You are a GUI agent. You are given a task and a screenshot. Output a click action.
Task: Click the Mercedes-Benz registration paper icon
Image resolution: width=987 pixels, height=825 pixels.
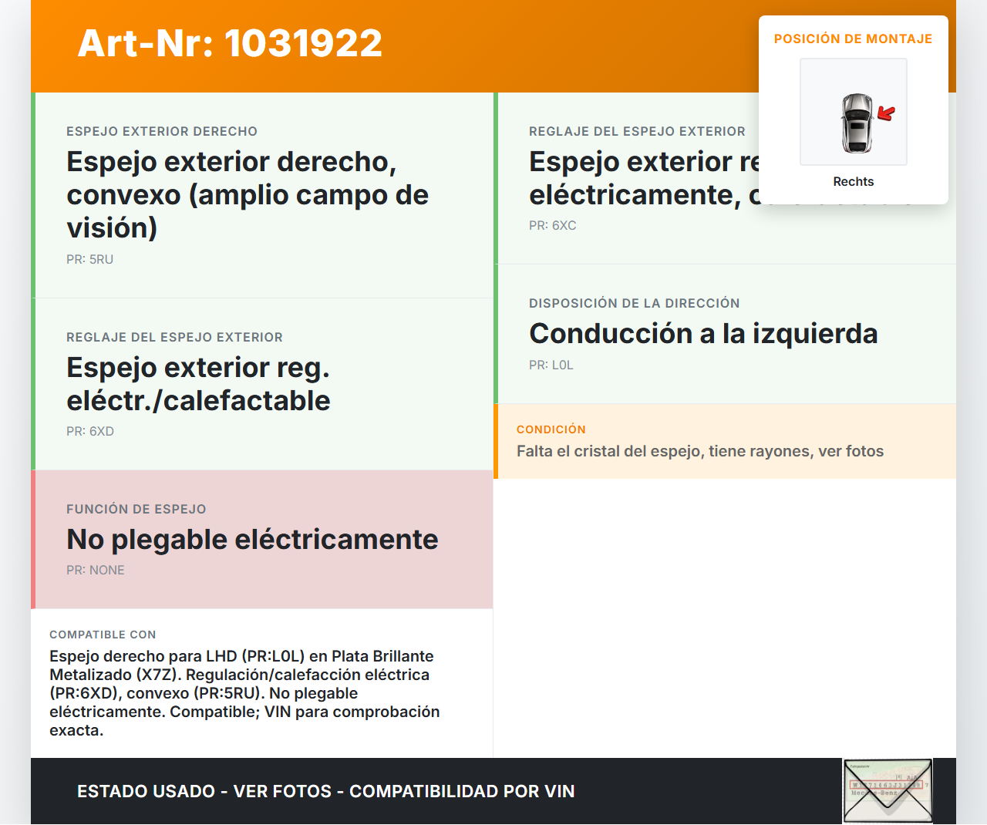887,791
